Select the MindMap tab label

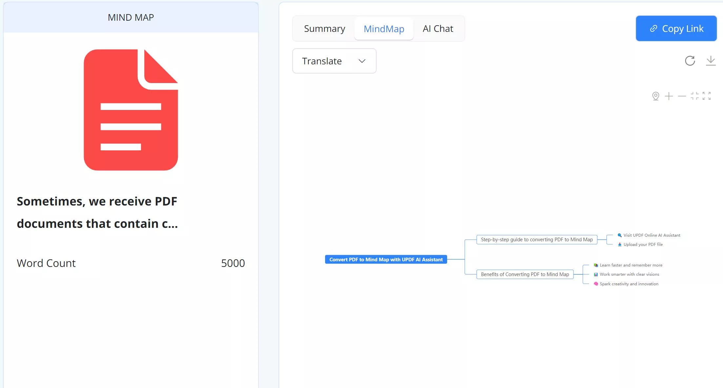pos(384,29)
